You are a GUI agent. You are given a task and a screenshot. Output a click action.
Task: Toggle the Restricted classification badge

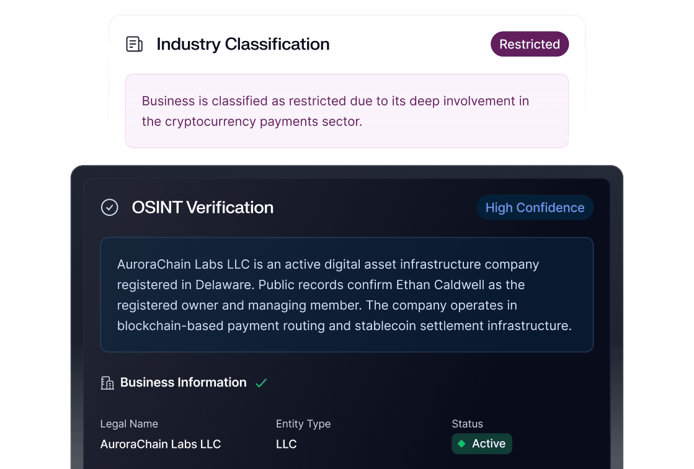(x=530, y=44)
